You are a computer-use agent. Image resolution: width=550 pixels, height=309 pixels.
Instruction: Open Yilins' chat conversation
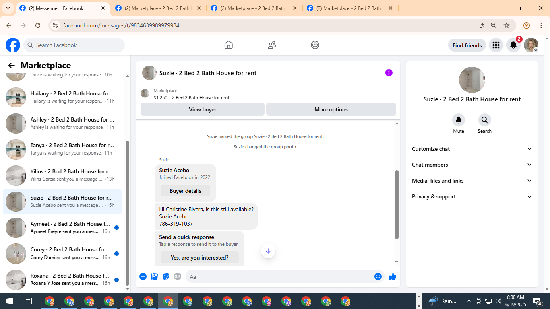[62, 175]
